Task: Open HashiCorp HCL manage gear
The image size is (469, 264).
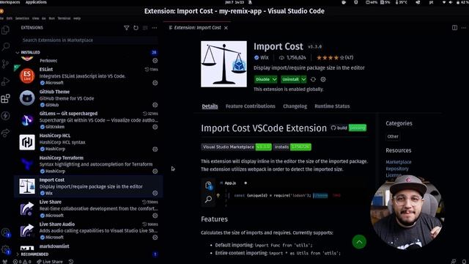Action: (x=155, y=149)
